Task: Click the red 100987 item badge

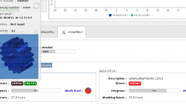Action: pyautogui.click(x=135, y=84)
